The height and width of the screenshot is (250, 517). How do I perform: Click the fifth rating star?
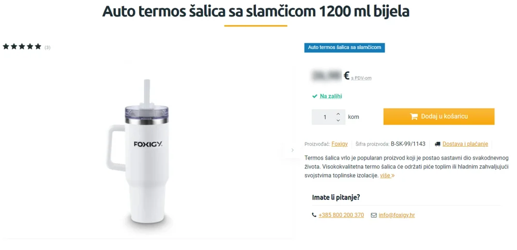[x=38, y=46]
